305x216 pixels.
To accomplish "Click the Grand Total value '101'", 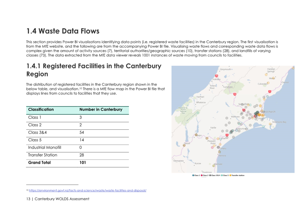I will pyautogui.click(x=83, y=162).
